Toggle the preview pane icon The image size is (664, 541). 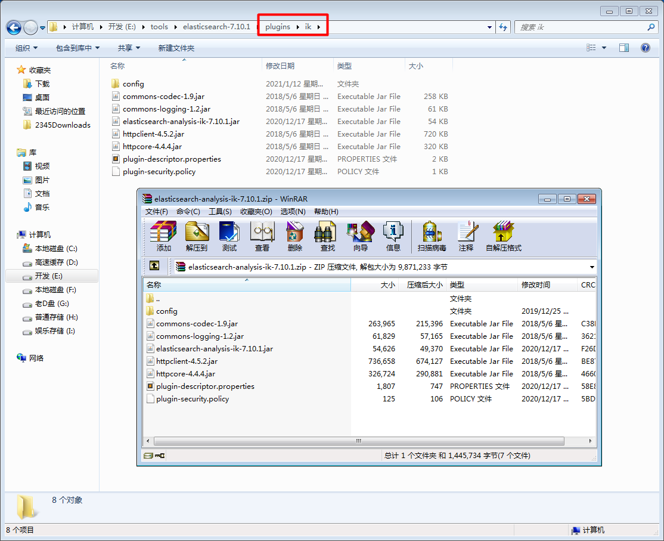point(624,48)
